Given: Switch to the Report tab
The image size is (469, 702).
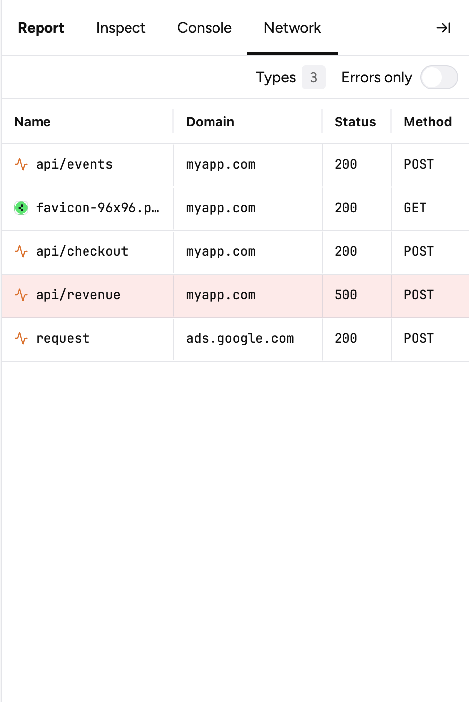Looking at the screenshot, I should point(41,28).
